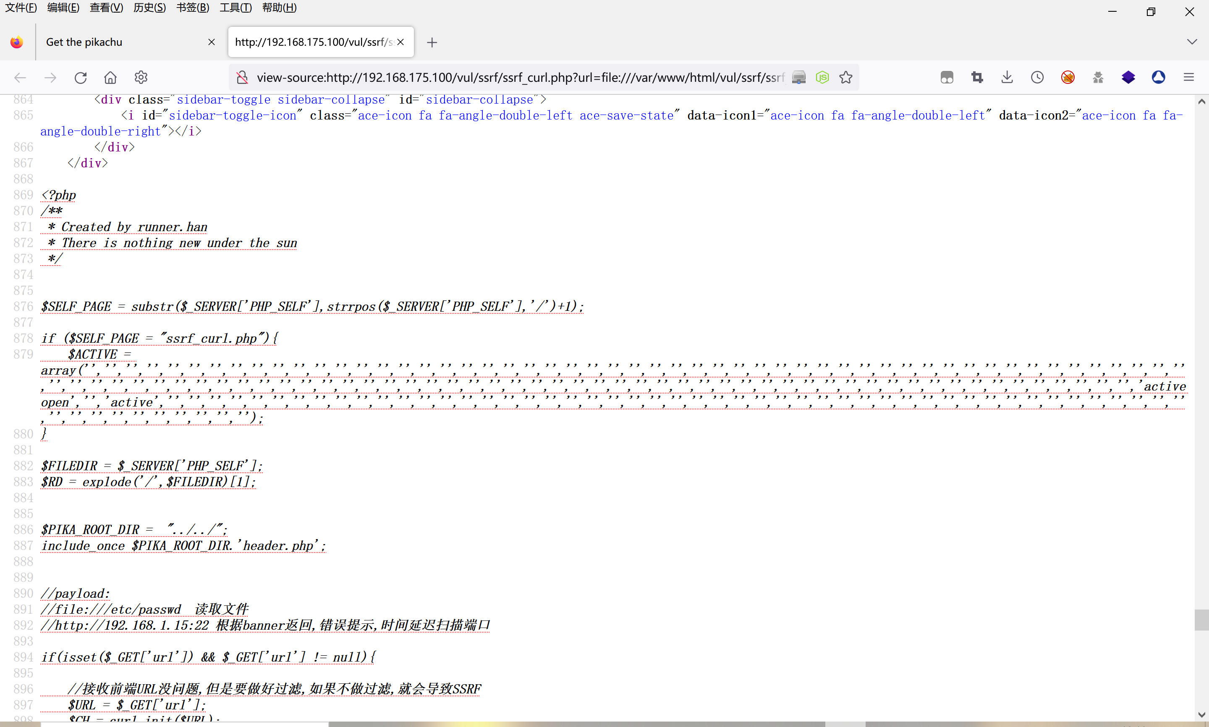The width and height of the screenshot is (1209, 727).
Task: Click the purple stacked layers extension icon
Action: tap(1128, 78)
